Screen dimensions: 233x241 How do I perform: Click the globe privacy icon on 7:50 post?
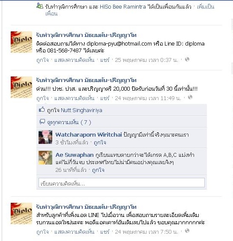click(x=187, y=231)
